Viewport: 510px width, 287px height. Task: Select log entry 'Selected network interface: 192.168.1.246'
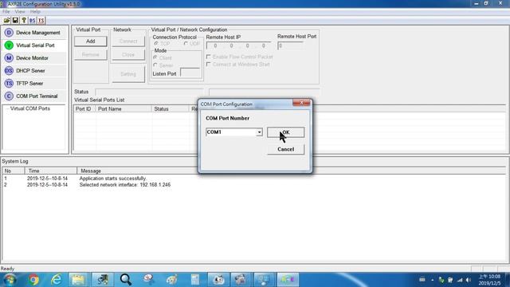pyautogui.click(x=125, y=184)
